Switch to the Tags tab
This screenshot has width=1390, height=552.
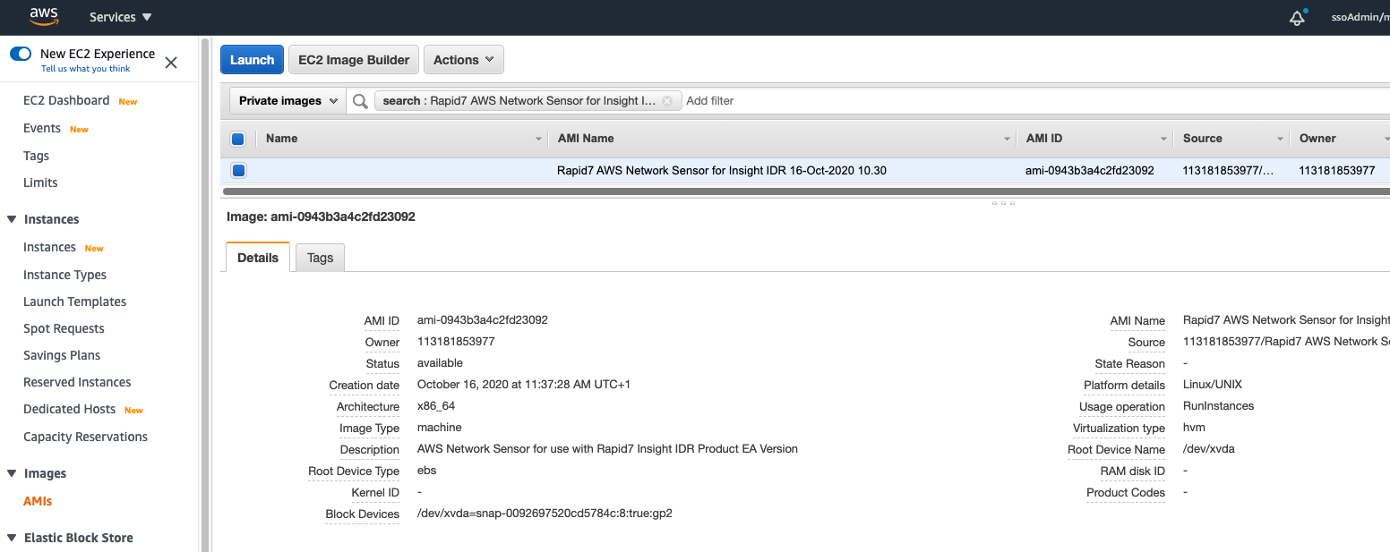click(x=320, y=258)
